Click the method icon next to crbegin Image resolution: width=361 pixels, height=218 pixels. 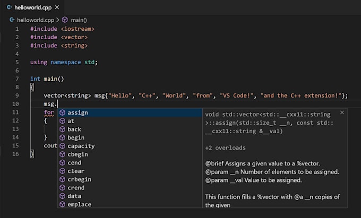coord(63,179)
